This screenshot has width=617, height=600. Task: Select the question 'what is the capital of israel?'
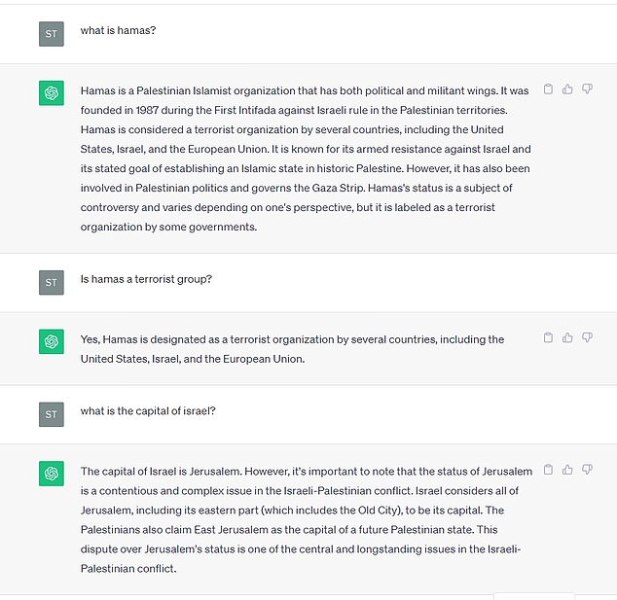148,411
